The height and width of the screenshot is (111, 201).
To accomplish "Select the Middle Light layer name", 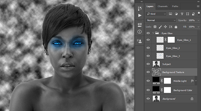I will [x=180, y=81].
